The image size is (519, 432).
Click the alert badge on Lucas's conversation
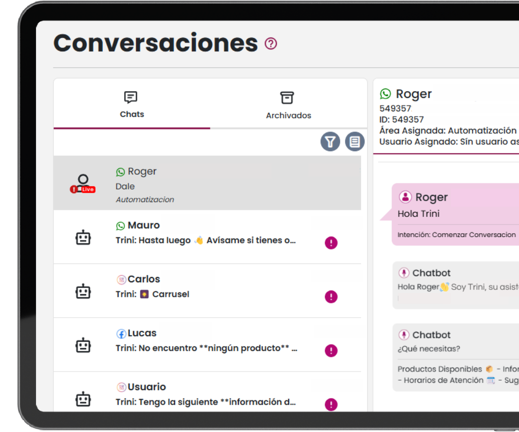331,351
